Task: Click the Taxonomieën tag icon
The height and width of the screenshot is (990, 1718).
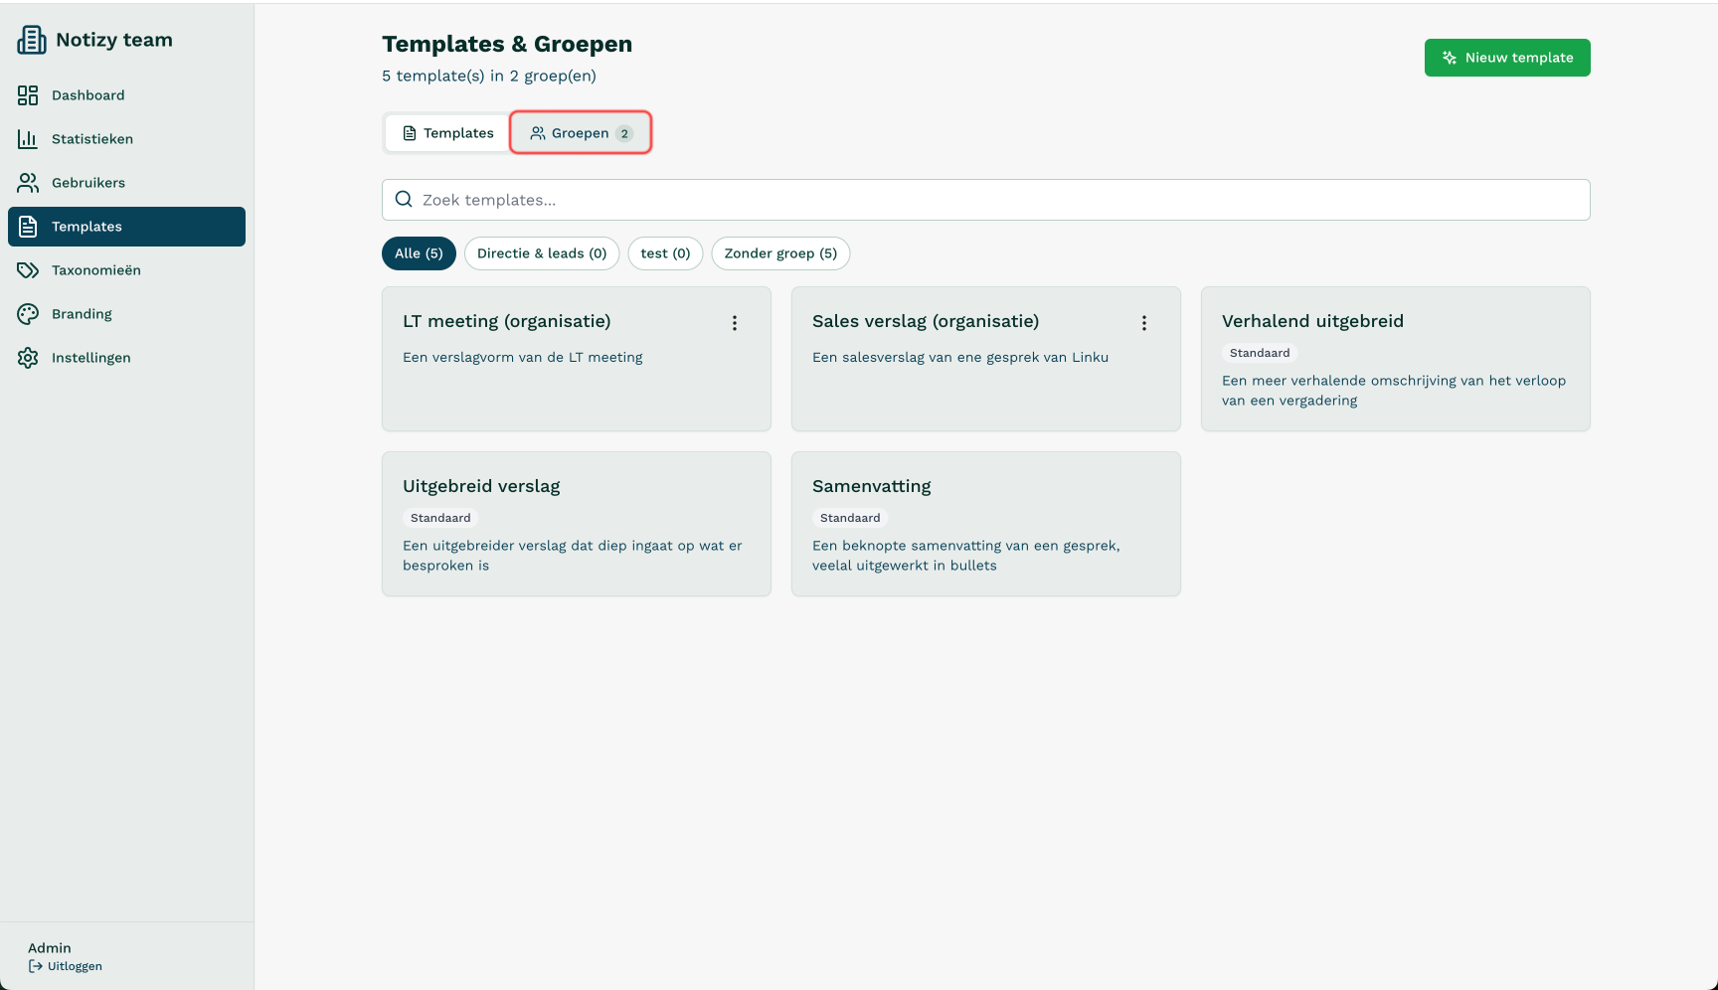Action: [28, 270]
